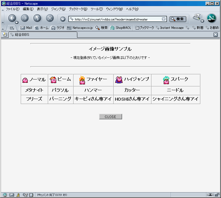The width and height of the screenshot is (221, 198).
Task: Click the HOSHIさん専アイ cell
Action: click(x=132, y=99)
